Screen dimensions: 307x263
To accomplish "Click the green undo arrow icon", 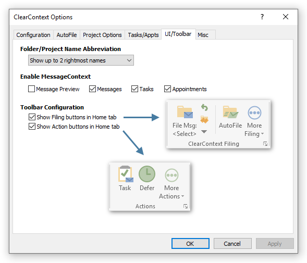I will coord(204,107).
